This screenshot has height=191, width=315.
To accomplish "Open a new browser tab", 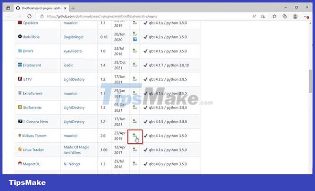I will pyautogui.click(x=73, y=8).
